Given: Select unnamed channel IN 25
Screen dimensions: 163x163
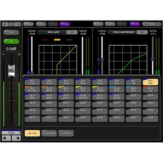Looking at the screenshot, I should pyautogui.click(x=33, y=104).
